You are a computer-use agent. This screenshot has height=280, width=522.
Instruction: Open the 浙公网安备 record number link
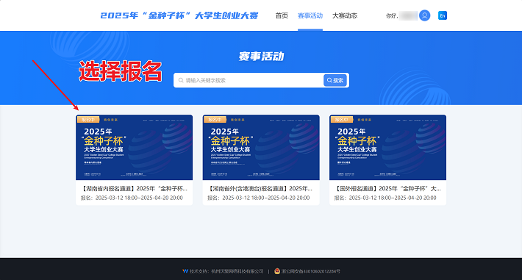pos(310,271)
